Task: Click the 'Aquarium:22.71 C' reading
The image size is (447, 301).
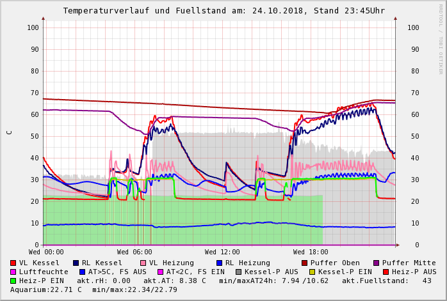Action: click(x=46, y=290)
